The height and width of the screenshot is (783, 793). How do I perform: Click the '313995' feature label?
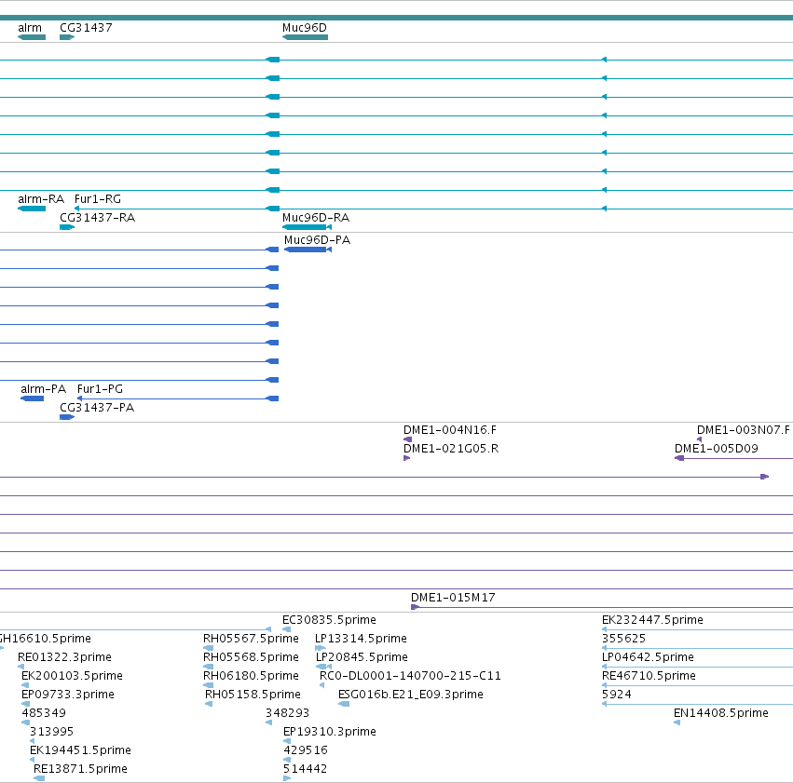coord(51,732)
